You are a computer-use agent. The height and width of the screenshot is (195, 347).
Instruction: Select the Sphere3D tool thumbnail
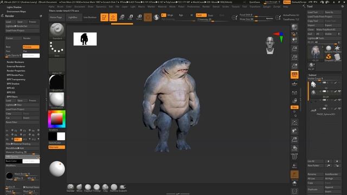click(x=329, y=49)
